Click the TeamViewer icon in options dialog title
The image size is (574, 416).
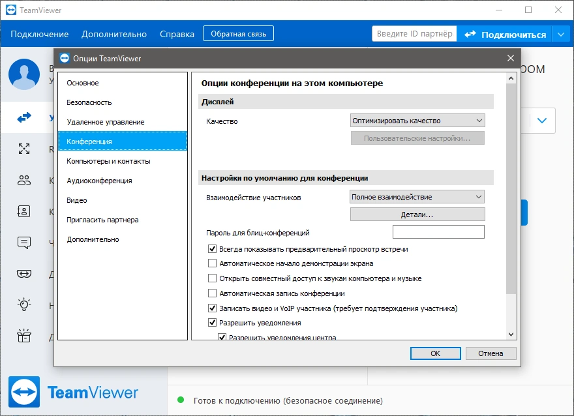click(x=65, y=58)
